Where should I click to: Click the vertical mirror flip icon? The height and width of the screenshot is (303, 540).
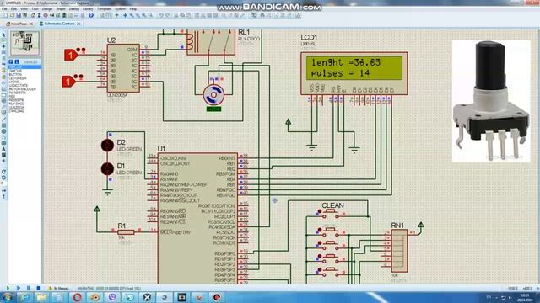point(3,197)
